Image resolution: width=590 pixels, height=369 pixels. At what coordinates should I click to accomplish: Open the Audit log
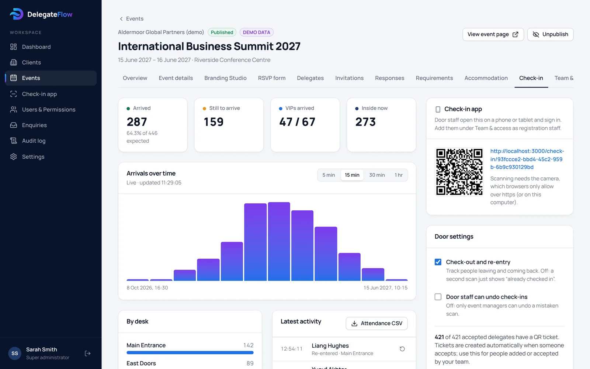[x=51, y=141]
